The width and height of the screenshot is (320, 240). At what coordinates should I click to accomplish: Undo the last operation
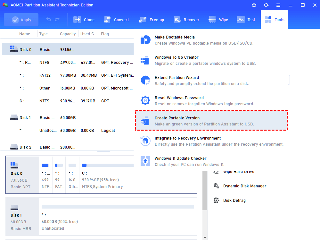(49, 20)
